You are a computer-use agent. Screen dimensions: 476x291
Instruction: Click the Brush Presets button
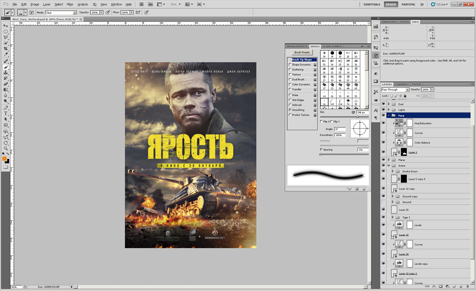click(x=302, y=53)
